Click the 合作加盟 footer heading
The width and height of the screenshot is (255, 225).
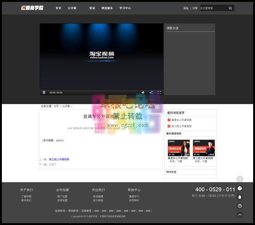click(x=63, y=190)
